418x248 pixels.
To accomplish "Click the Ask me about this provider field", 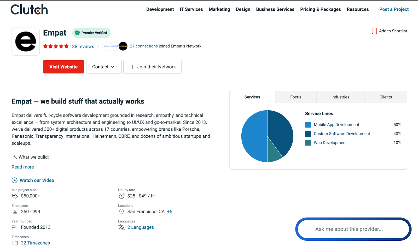I will (353, 229).
